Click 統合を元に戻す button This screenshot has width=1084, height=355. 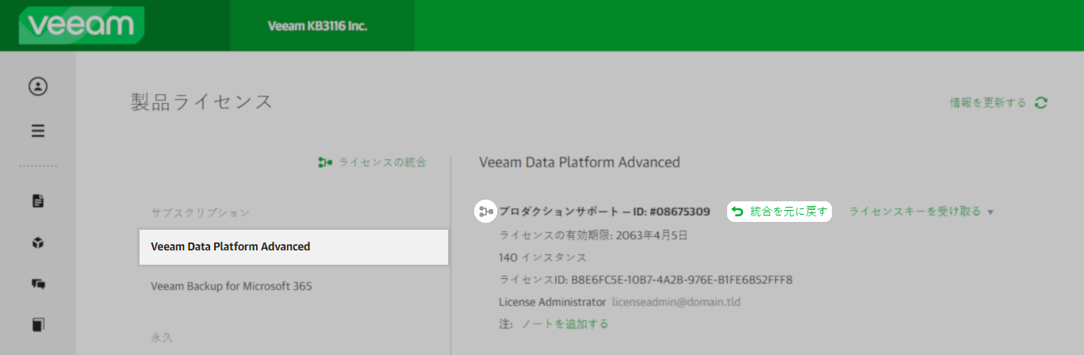[779, 212]
